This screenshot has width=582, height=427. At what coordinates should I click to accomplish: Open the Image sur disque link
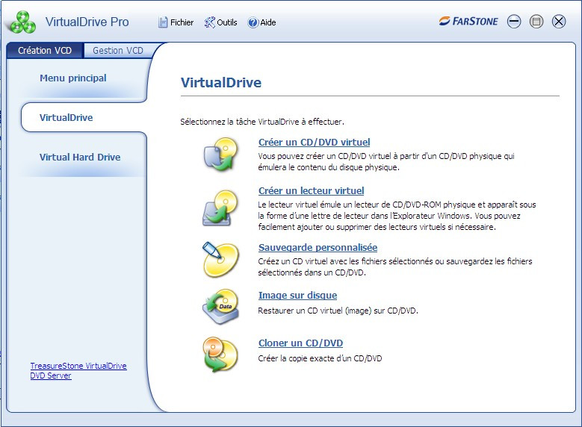(297, 296)
